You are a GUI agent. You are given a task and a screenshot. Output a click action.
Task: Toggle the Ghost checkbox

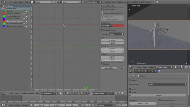coord(130,92)
